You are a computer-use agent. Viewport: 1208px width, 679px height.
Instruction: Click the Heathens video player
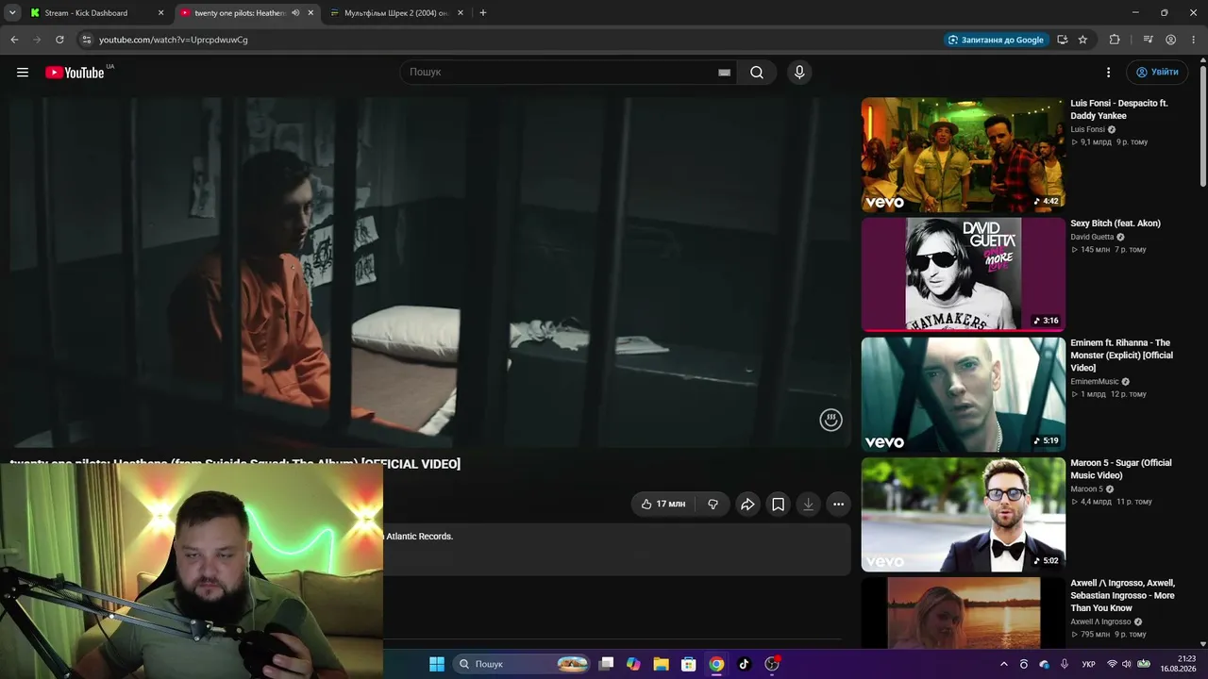point(429,273)
